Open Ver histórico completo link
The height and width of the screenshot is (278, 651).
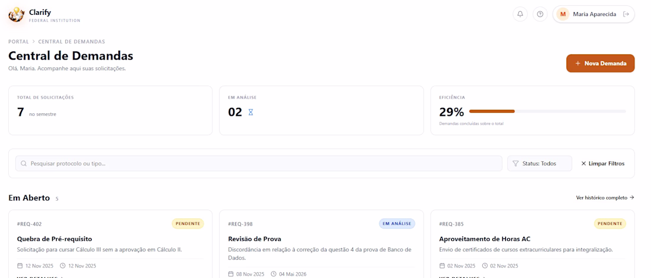point(605,198)
